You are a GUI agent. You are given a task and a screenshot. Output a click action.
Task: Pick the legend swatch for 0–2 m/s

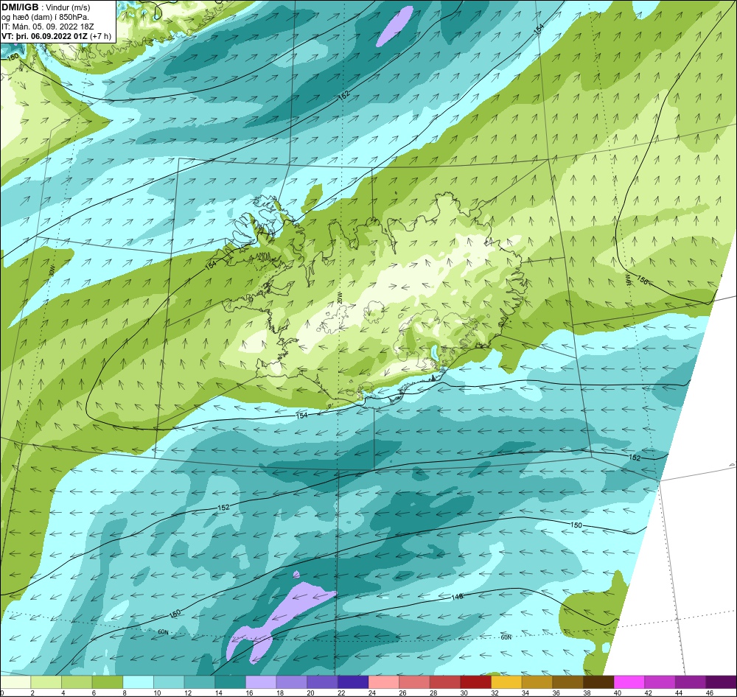click(x=16, y=682)
